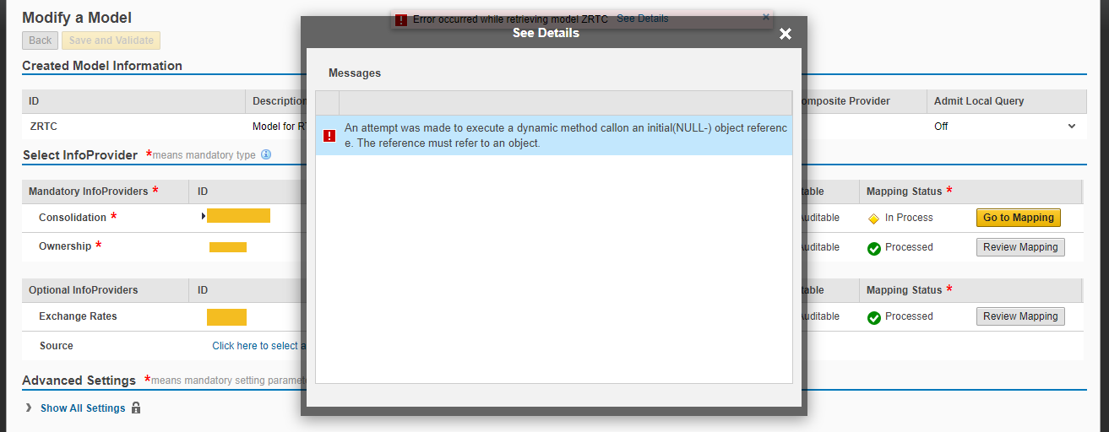Select the error message text row
Image resolution: width=1109 pixels, height=432 pixels.
point(554,135)
